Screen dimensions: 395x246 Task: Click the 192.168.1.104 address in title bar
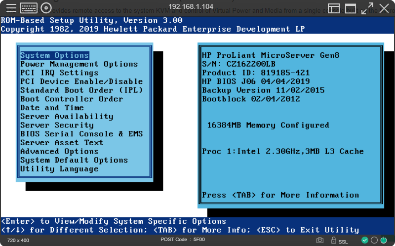[191, 6]
